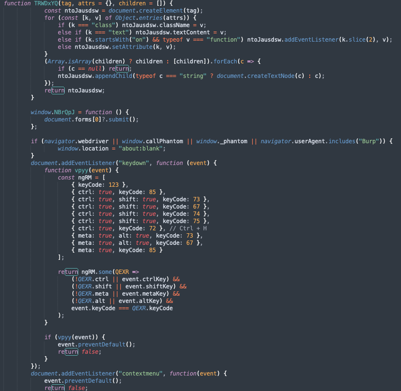The image size is (401, 391).
Task: Place cursor on event.shiftKey
Action: pyautogui.click(x=149, y=286)
